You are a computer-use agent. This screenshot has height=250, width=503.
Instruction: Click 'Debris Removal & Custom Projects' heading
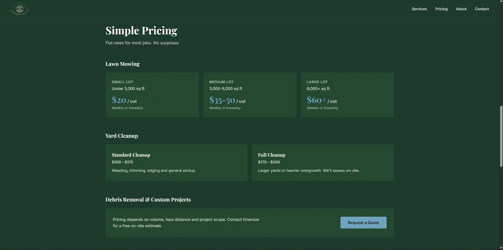pos(148,200)
